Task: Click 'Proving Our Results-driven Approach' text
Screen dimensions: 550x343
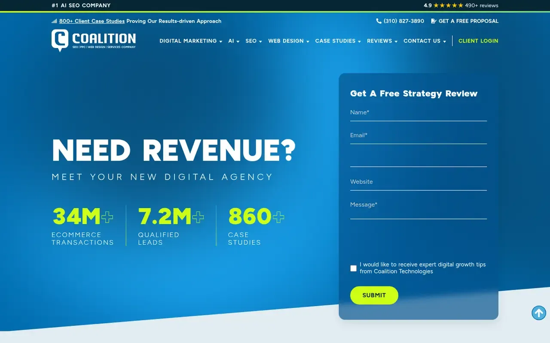Action: pos(174,21)
